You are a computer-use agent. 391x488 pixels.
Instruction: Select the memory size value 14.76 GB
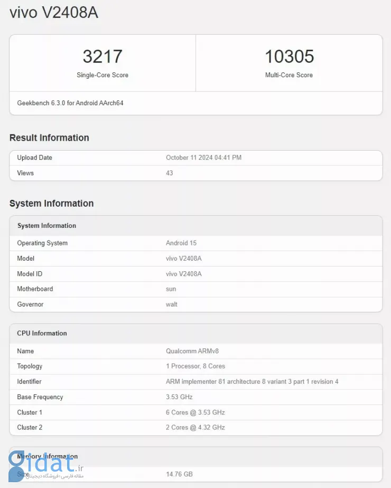(179, 474)
